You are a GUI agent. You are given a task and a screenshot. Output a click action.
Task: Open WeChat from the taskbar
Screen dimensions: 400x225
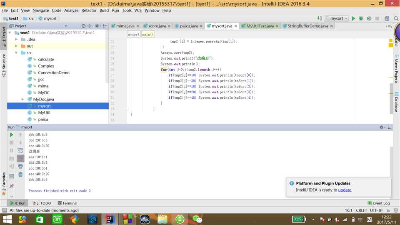click(197, 219)
